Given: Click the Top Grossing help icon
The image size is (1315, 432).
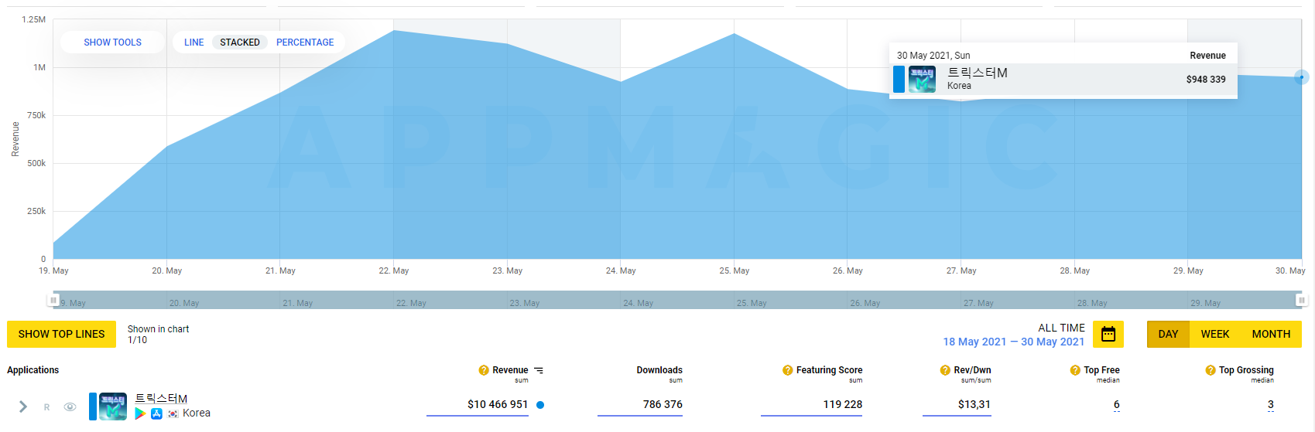Looking at the screenshot, I should pyautogui.click(x=1211, y=370).
